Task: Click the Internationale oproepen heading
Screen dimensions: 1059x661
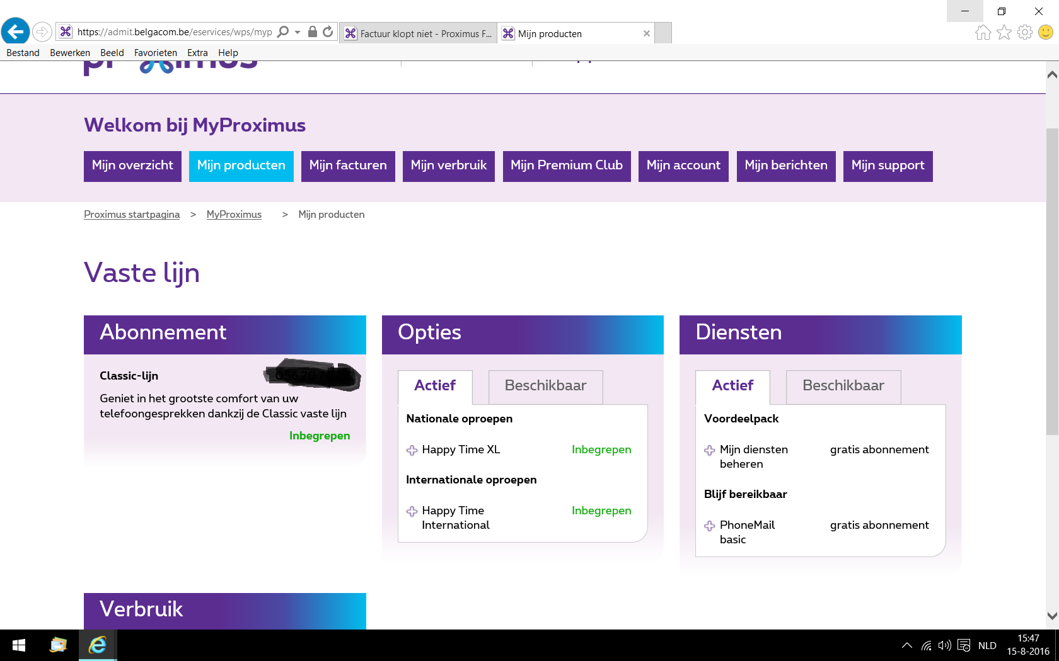Action: tap(472, 480)
